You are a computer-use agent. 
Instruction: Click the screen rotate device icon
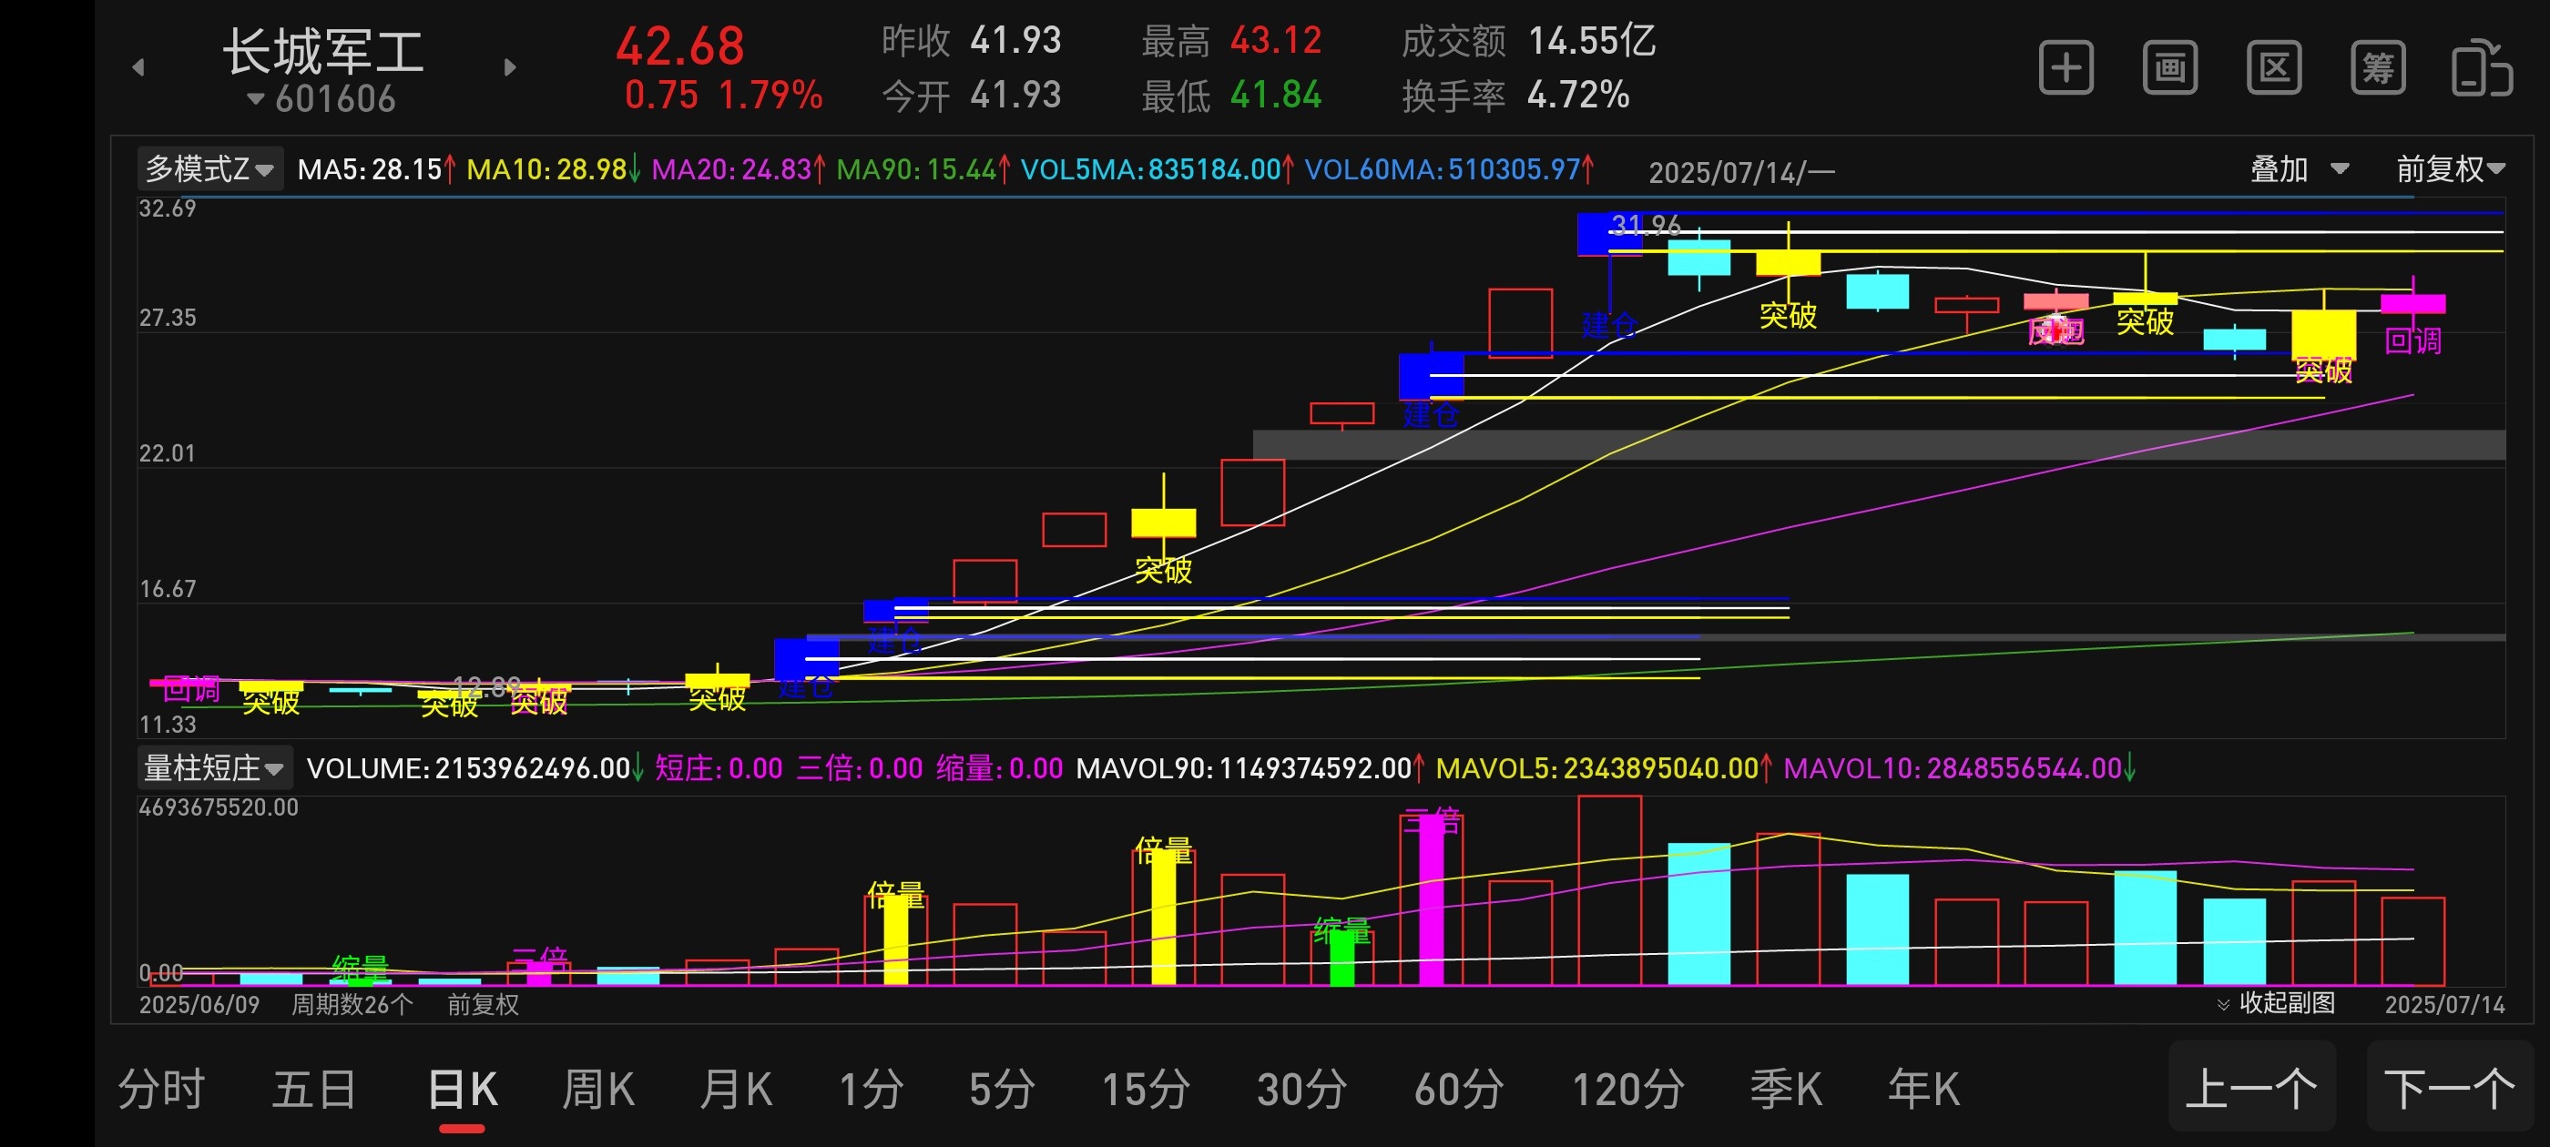(2481, 68)
